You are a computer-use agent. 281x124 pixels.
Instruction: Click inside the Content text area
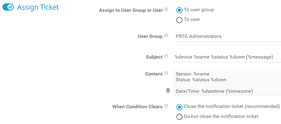click(227, 82)
